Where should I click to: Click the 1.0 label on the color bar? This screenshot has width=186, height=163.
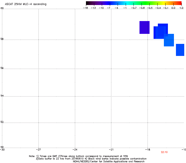181,8
